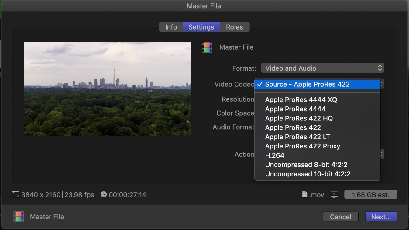Select Apple ProRes 4444 XQ codec
This screenshot has width=409, height=230.
click(x=301, y=99)
